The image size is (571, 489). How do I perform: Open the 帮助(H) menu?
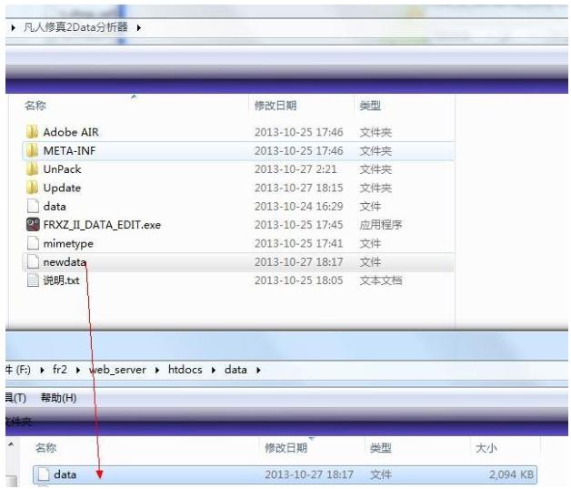pos(58,397)
